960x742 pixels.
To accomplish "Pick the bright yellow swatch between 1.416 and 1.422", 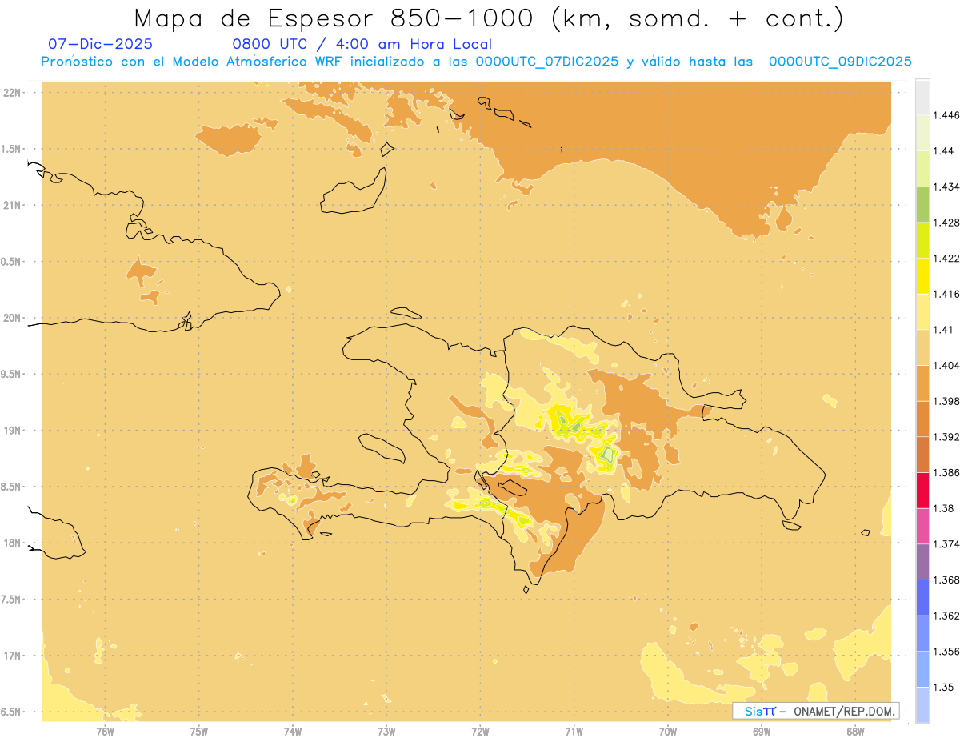I will click(x=922, y=276).
